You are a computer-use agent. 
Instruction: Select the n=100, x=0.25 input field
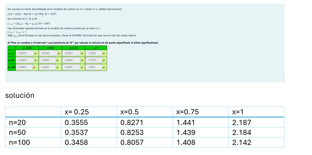tap(24, 67)
